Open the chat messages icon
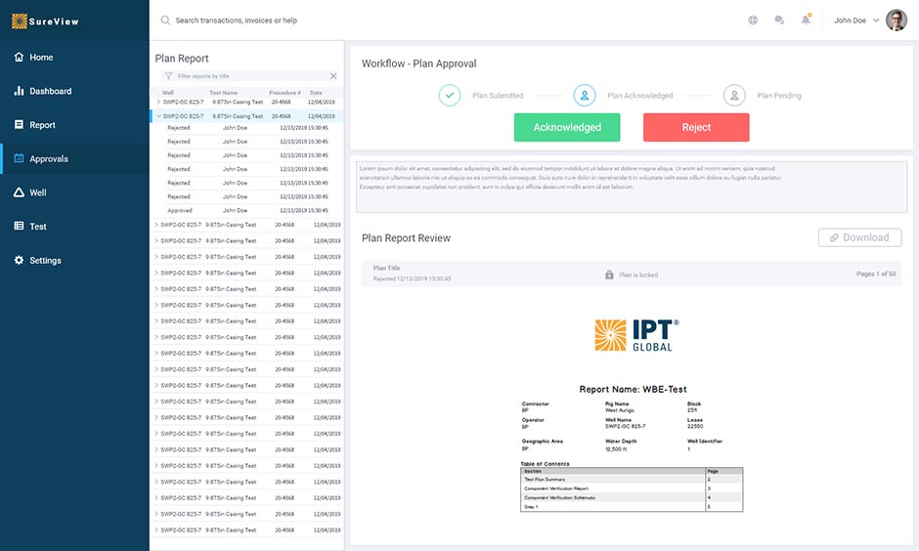The width and height of the screenshot is (919, 551). coord(779,20)
